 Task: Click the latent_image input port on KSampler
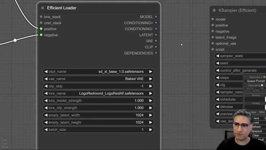pyautogui.click(x=212, y=37)
